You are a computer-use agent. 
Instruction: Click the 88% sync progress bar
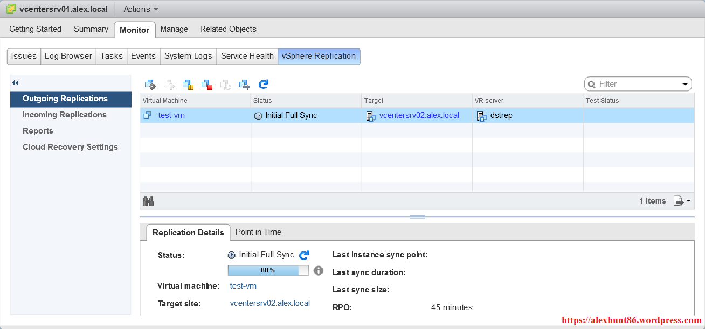click(x=268, y=270)
